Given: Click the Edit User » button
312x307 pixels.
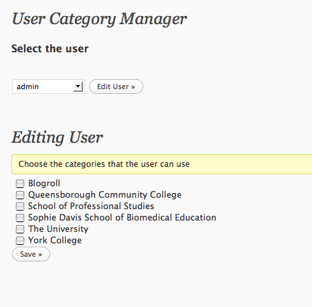Looking at the screenshot, I should [116, 86].
